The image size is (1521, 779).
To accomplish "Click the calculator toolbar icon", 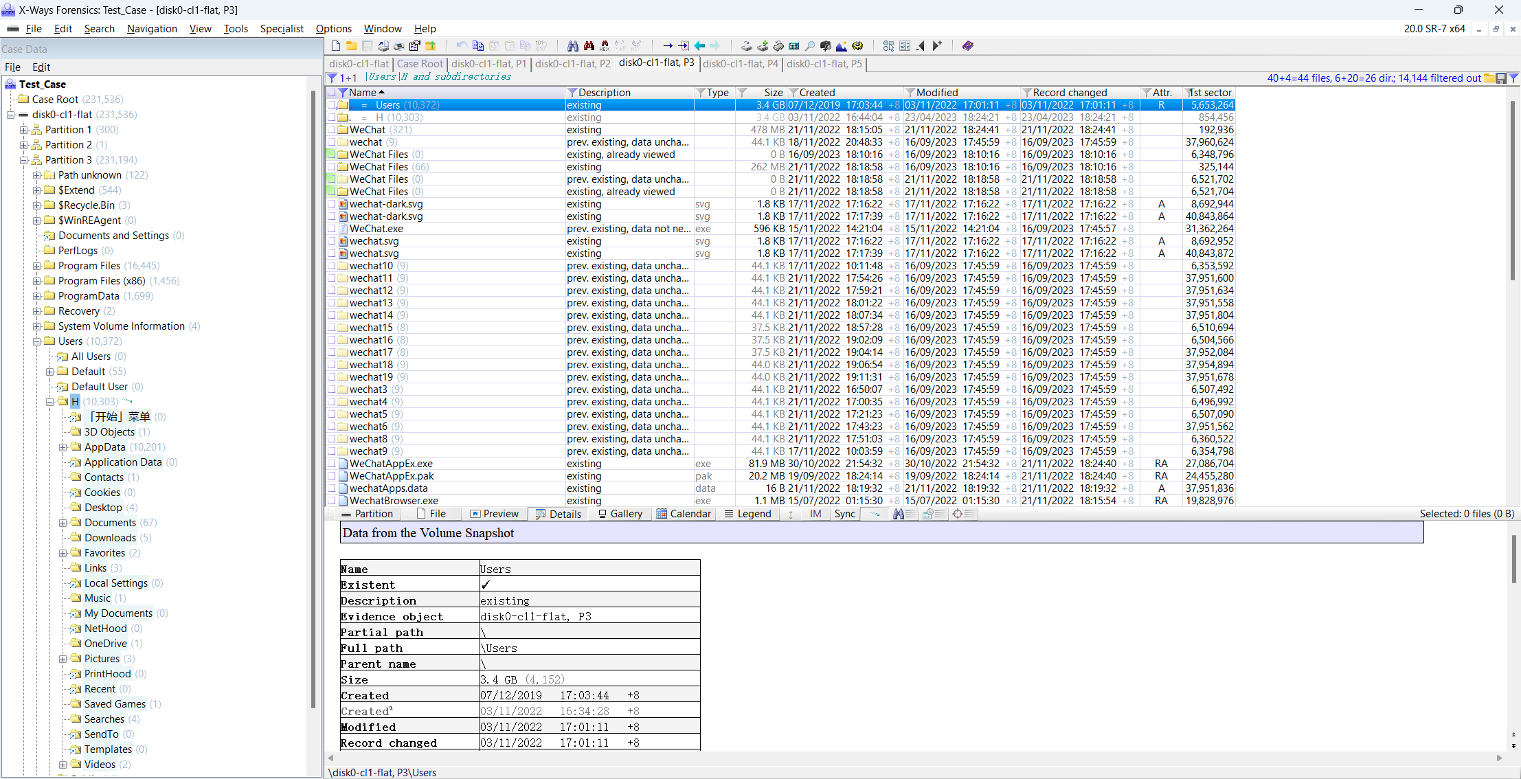I will click(x=794, y=46).
